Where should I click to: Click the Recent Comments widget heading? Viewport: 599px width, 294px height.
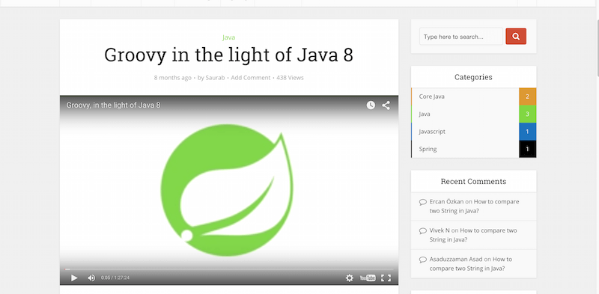473,181
